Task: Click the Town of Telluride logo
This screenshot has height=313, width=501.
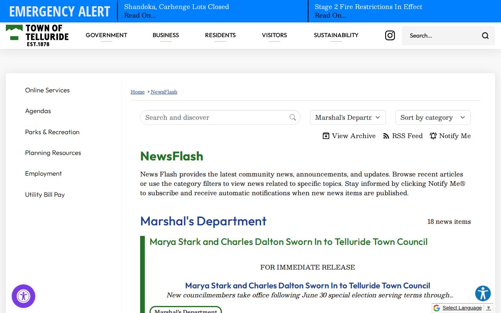Action: (x=37, y=35)
